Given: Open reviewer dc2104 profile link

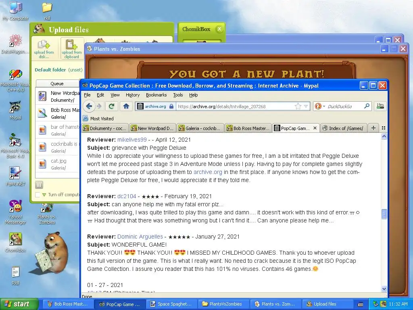Looking at the screenshot, I should click(127, 196).
